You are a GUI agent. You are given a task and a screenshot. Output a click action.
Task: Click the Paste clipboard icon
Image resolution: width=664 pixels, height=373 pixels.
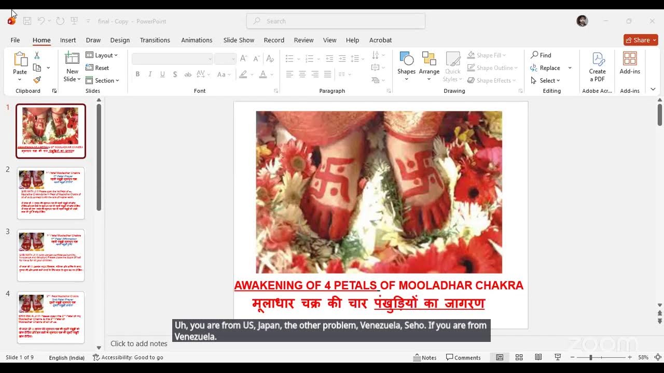[20, 60]
